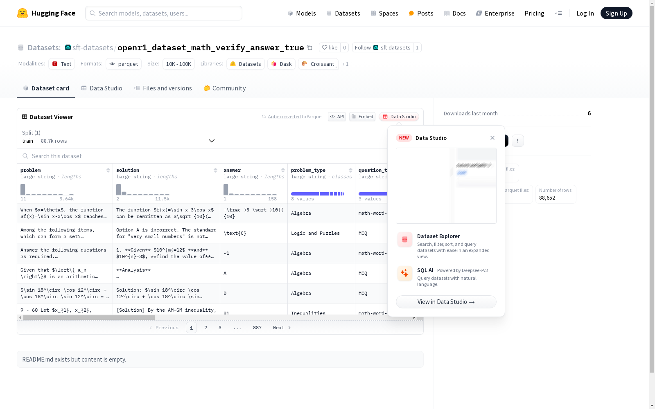The width and height of the screenshot is (655, 409).
Task: Jump to page 887 of the dataset
Action: point(257,328)
